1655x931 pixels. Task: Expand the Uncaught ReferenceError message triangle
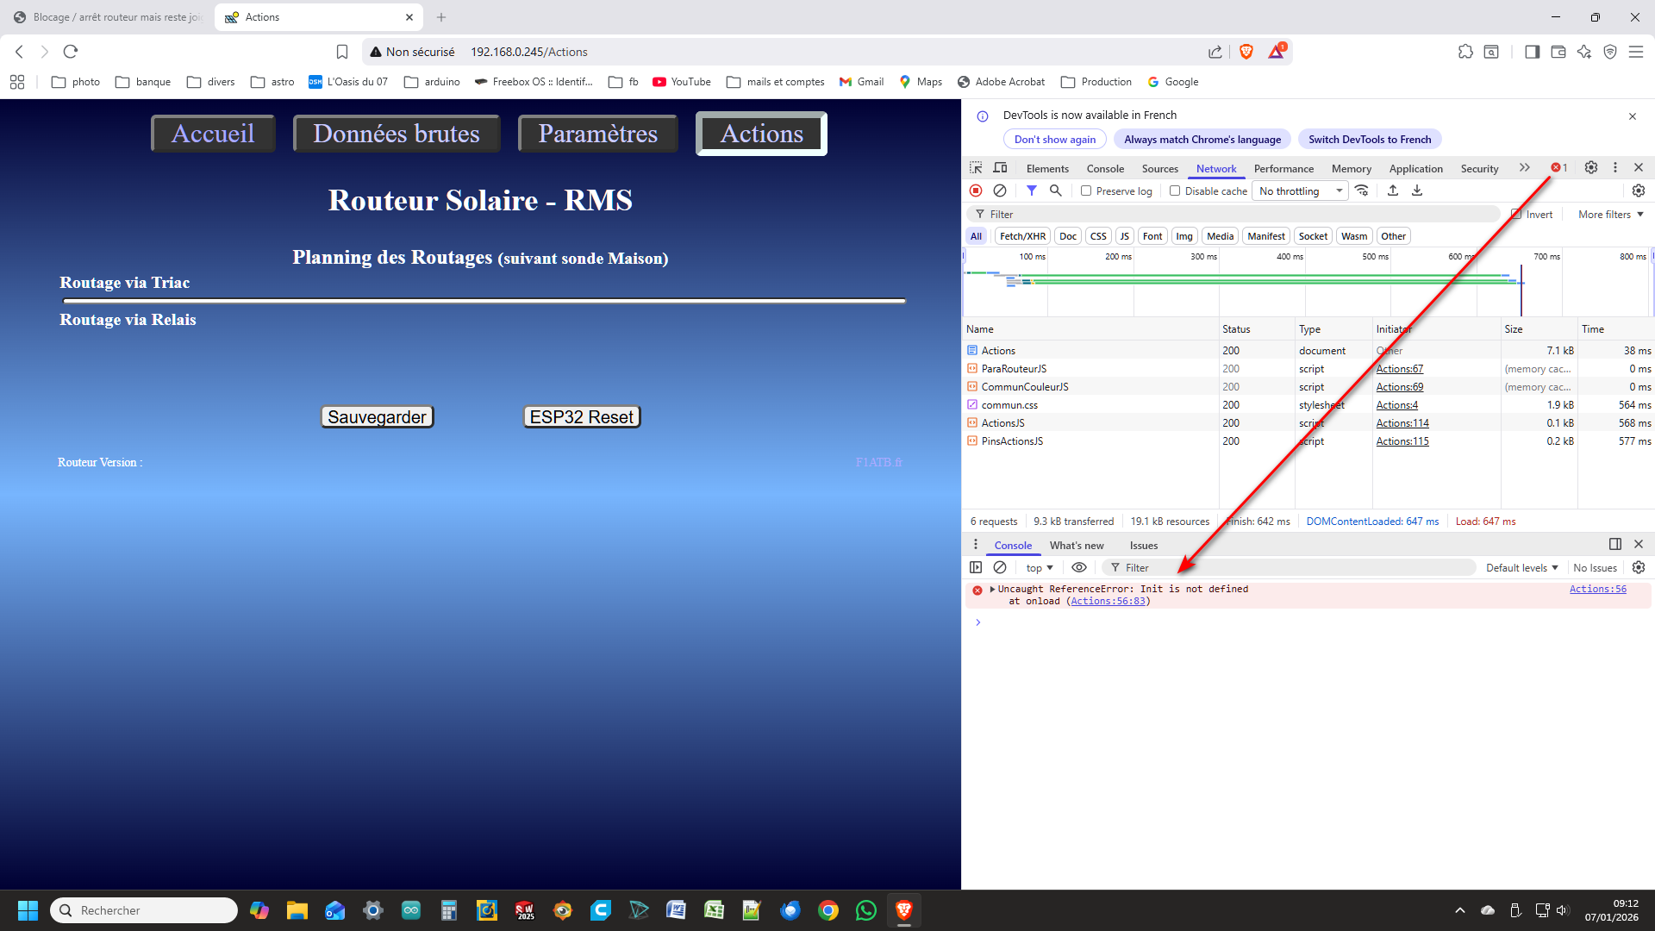[x=992, y=590]
